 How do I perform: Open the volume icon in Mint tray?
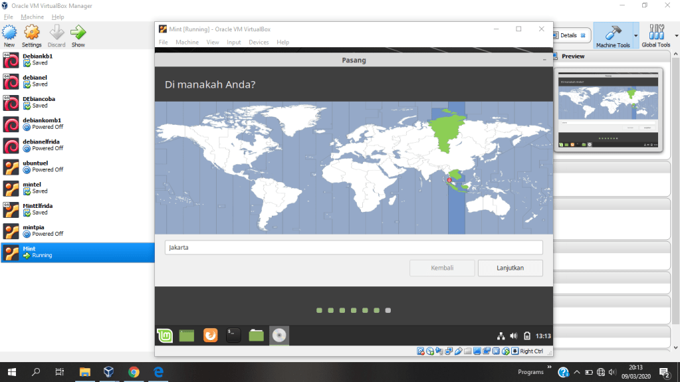coord(513,335)
